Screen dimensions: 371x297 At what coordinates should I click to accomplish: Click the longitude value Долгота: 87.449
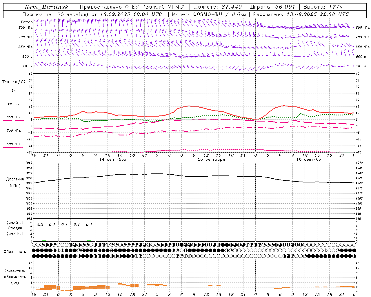point(218,7)
